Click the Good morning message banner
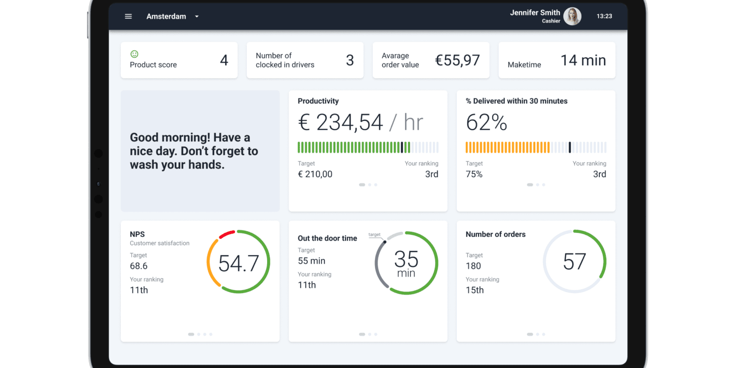This screenshot has height=368, width=737. [x=200, y=151]
